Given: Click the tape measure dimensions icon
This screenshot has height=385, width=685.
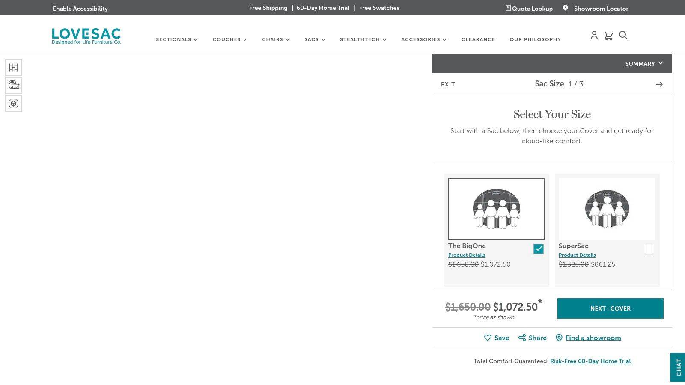Looking at the screenshot, I should 14,86.
